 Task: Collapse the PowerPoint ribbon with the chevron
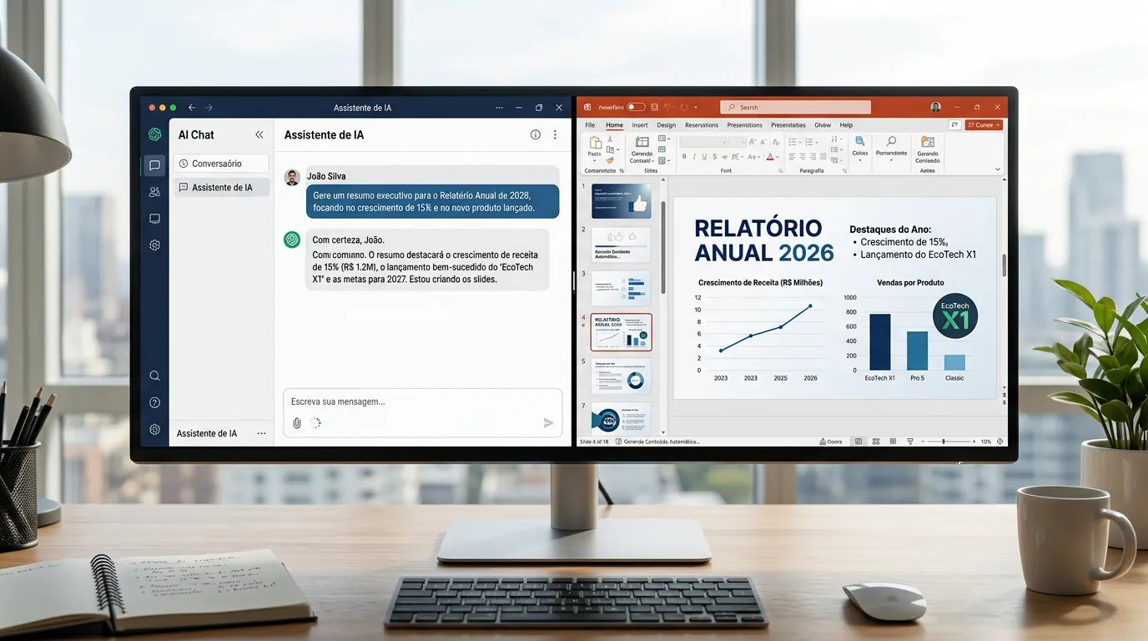pos(998,169)
